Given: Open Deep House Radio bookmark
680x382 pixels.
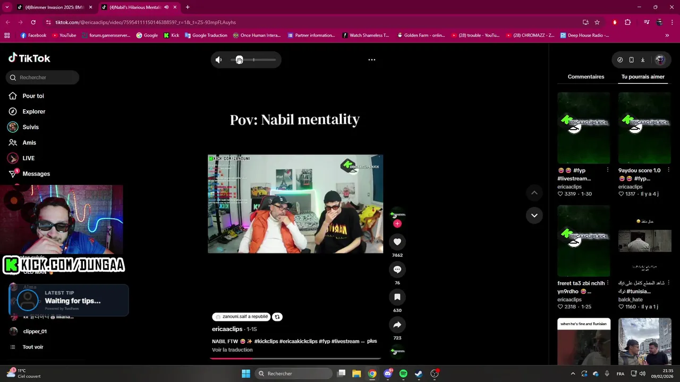Looking at the screenshot, I should tap(584, 36).
